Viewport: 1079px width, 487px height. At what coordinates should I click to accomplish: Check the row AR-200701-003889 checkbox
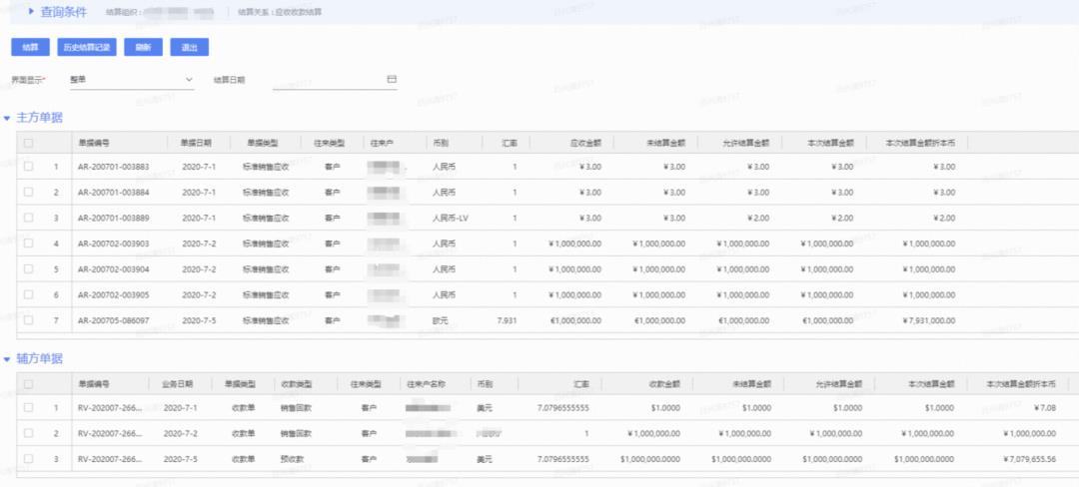point(28,218)
